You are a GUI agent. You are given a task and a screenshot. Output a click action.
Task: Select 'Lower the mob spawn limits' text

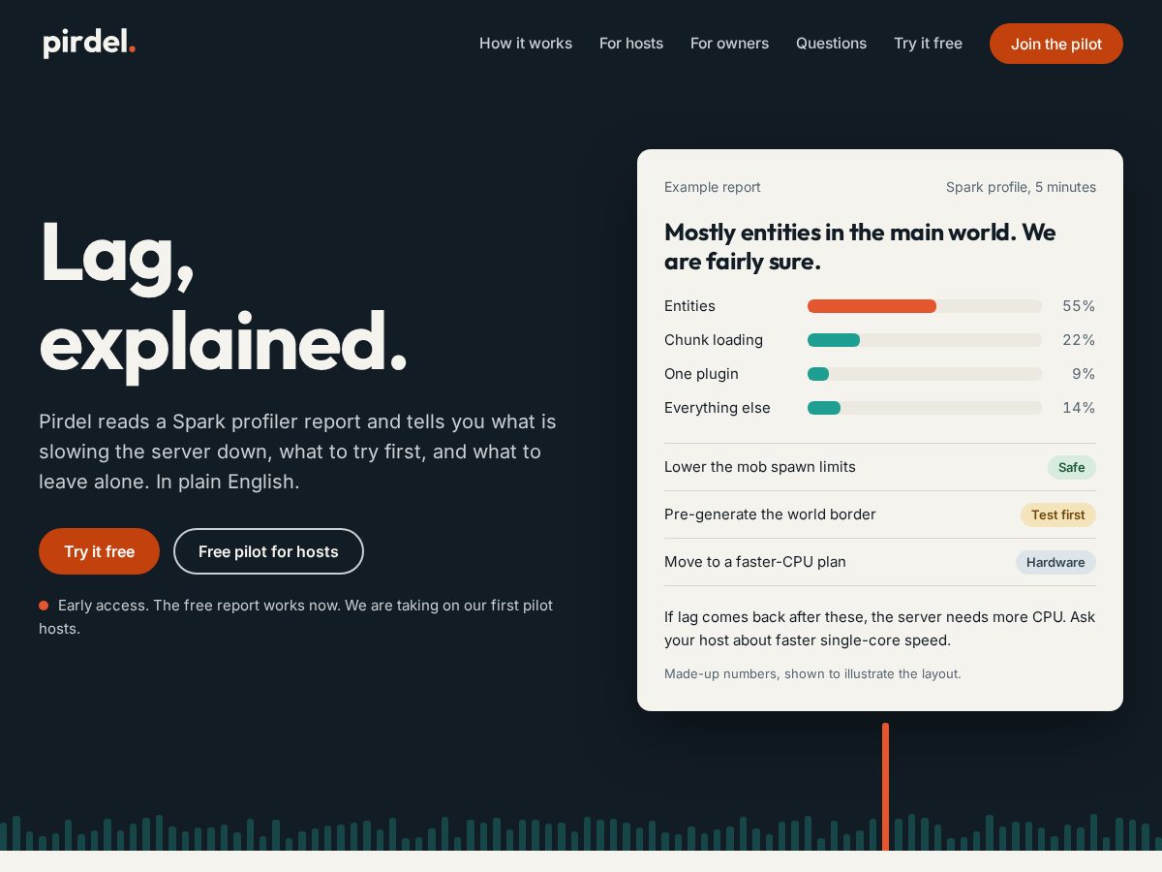pyautogui.click(x=760, y=467)
